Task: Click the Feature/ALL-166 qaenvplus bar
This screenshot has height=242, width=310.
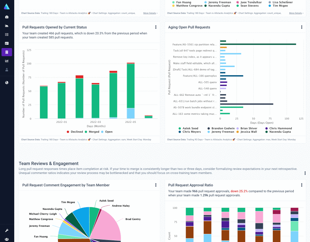Action: [x=231, y=76]
